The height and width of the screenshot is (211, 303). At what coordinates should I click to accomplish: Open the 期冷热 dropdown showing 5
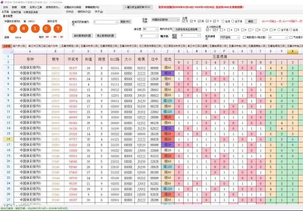[149, 36]
